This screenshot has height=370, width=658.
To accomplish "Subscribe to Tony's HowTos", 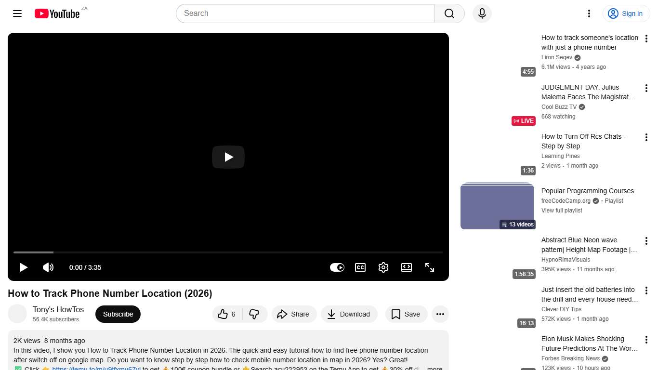I will click(x=118, y=314).
